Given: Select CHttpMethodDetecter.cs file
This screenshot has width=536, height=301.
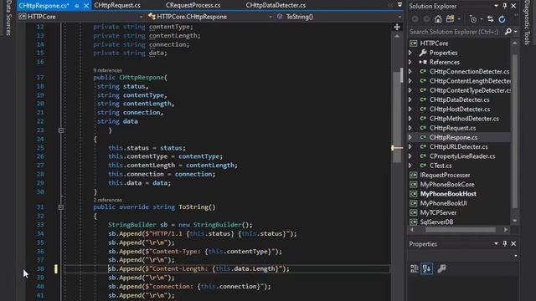Looking at the screenshot, I should point(464,119).
